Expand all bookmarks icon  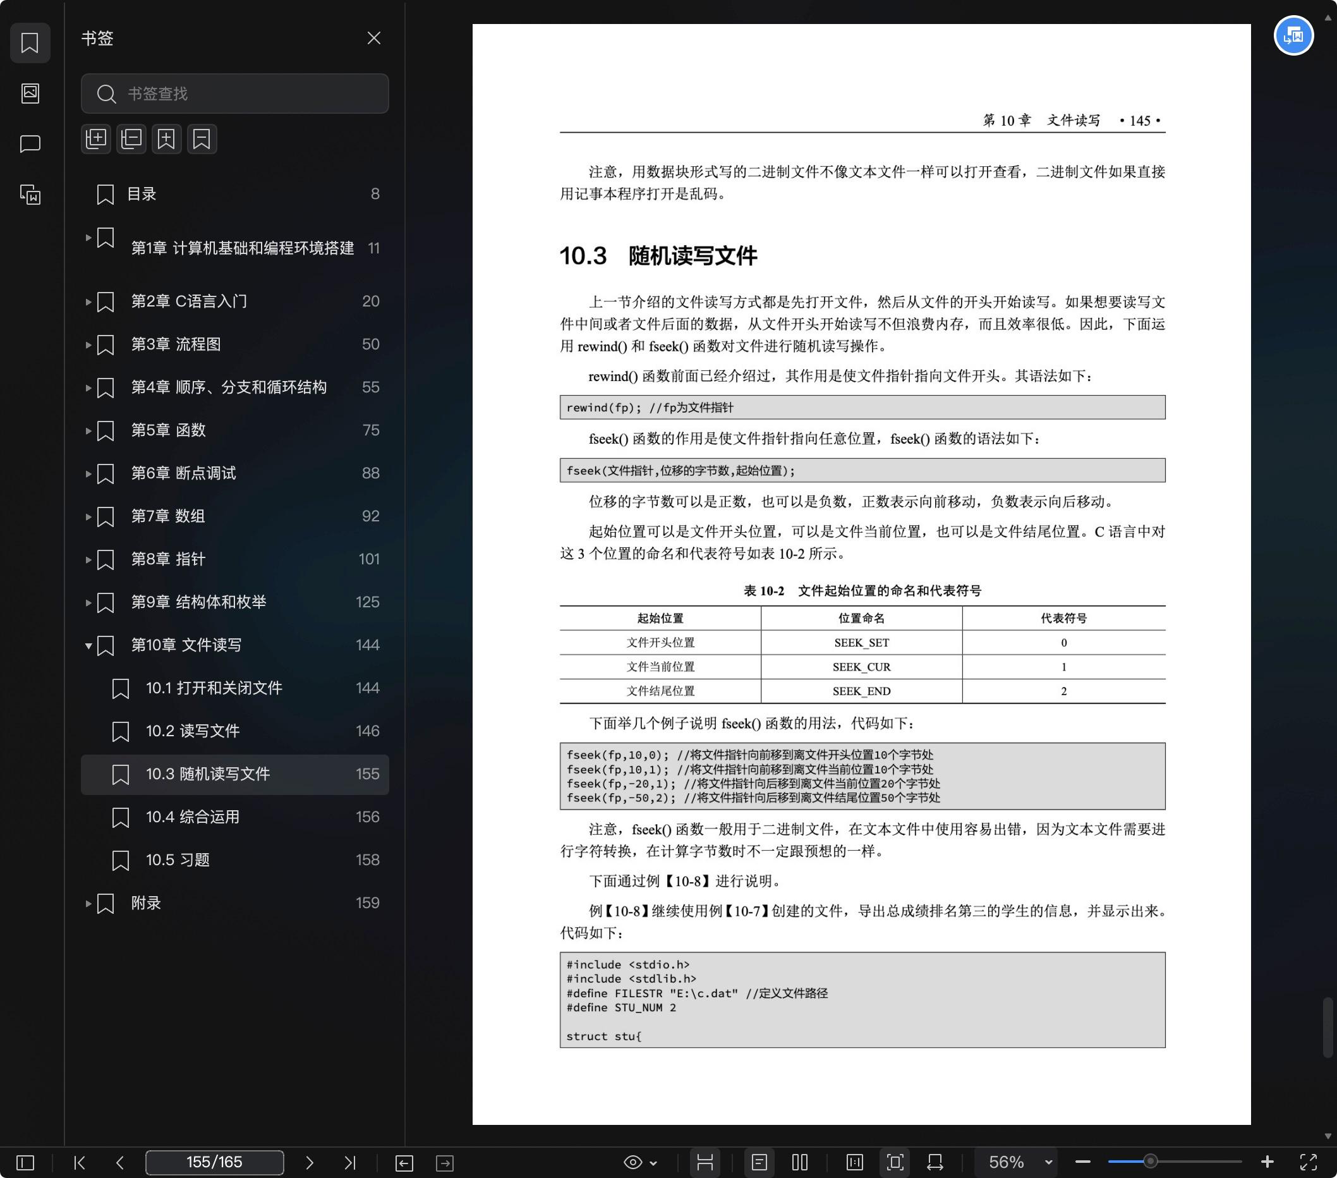pos(96,138)
